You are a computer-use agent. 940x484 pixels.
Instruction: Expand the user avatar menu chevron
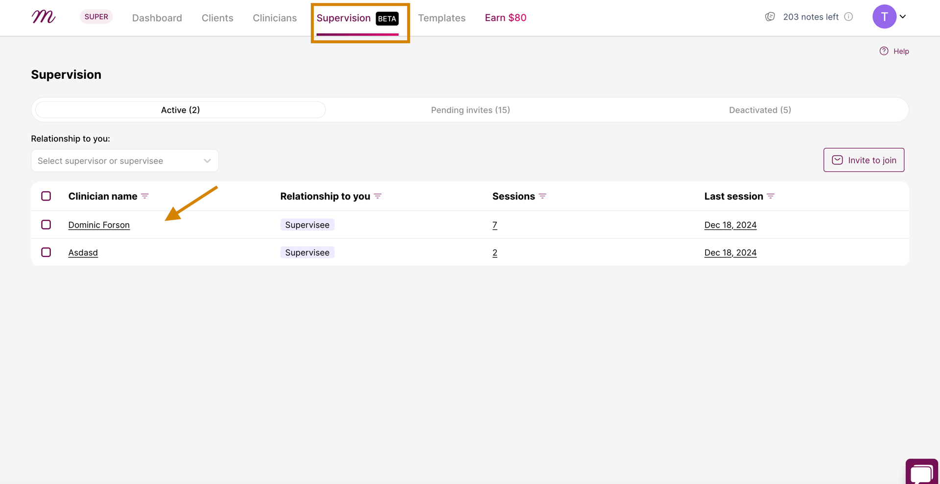[x=903, y=17]
